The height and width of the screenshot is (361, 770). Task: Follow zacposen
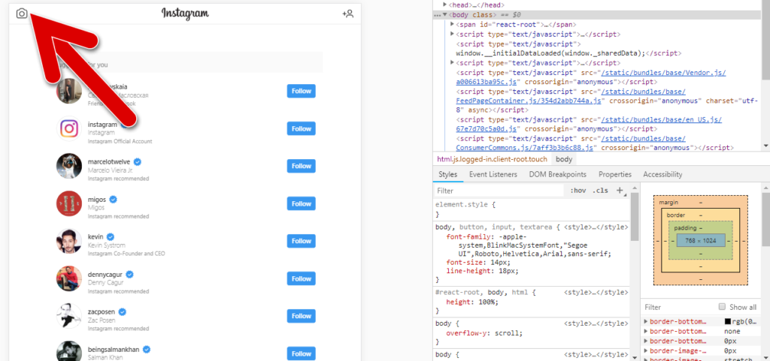pyautogui.click(x=302, y=316)
